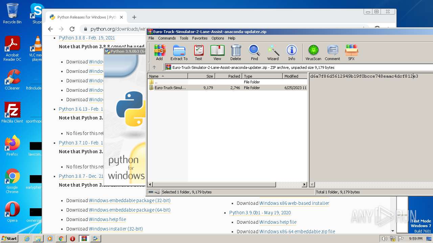Viewport: 433px width, 243px height.
Task: Open Firefox desktop shortcut
Action: tap(12, 146)
